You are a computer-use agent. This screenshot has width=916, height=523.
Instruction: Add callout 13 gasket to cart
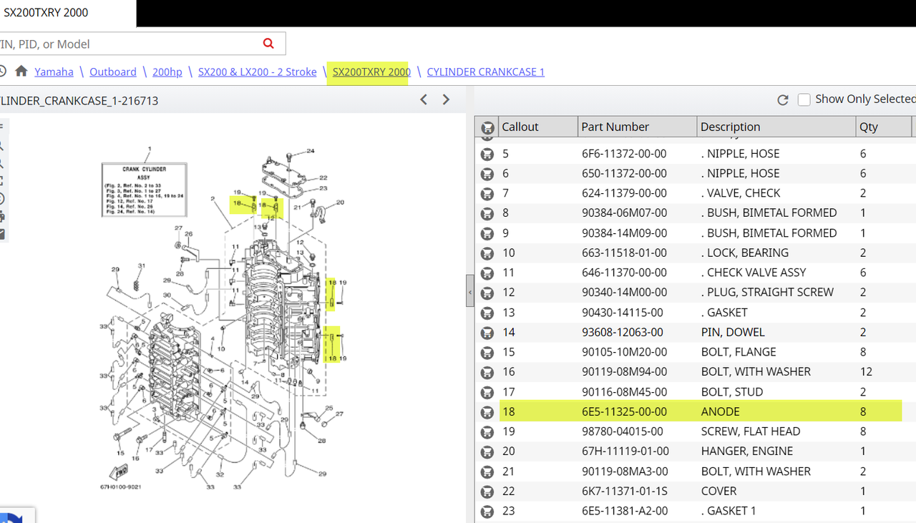point(487,313)
